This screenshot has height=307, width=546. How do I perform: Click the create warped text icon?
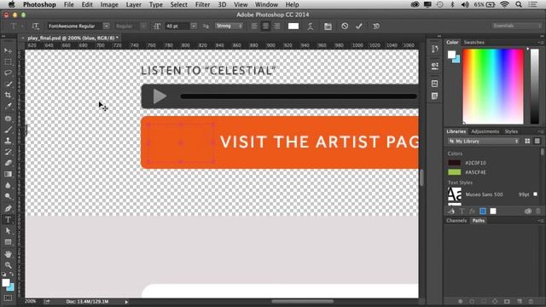coord(310,26)
